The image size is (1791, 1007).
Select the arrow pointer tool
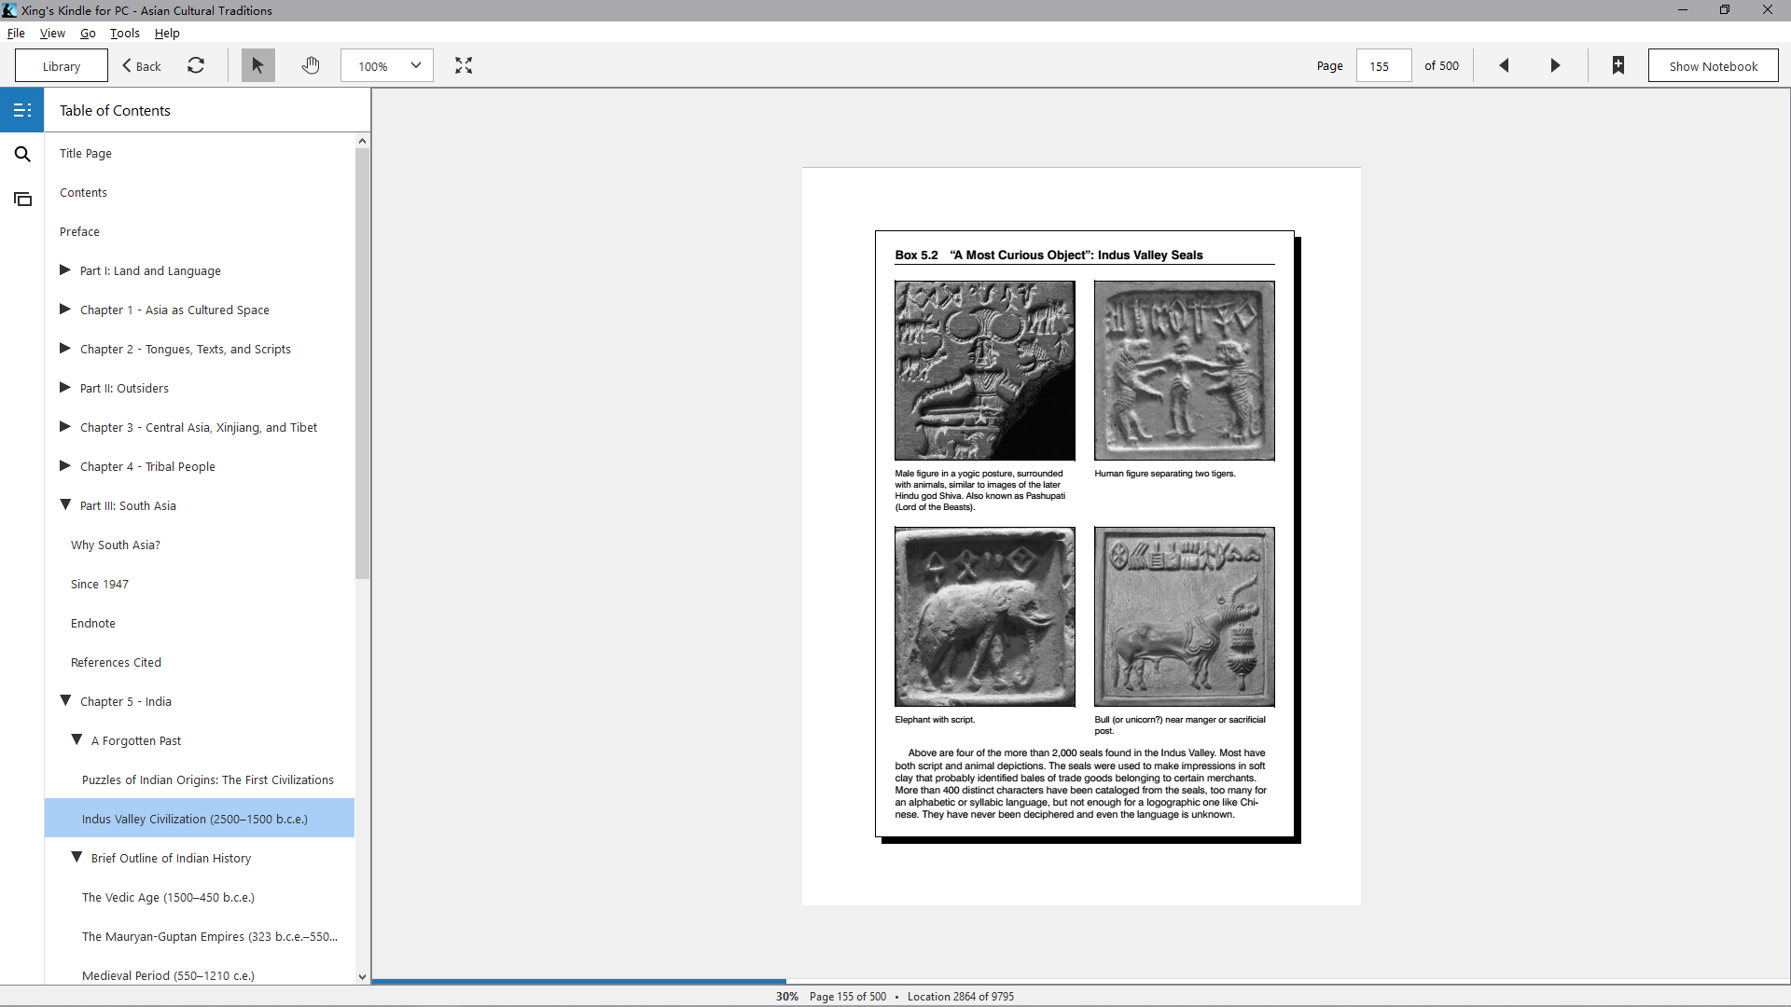pos(258,65)
